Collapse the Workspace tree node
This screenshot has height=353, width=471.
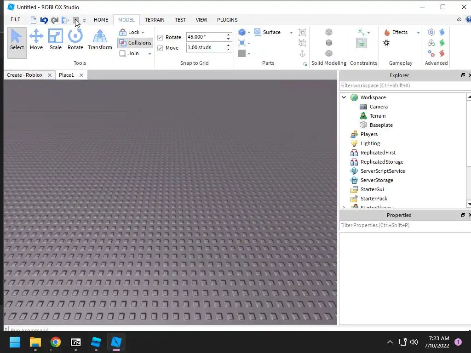[344, 97]
